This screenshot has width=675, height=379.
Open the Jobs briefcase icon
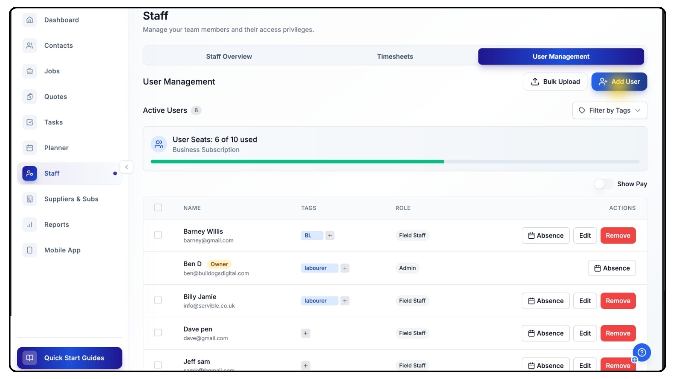click(30, 71)
